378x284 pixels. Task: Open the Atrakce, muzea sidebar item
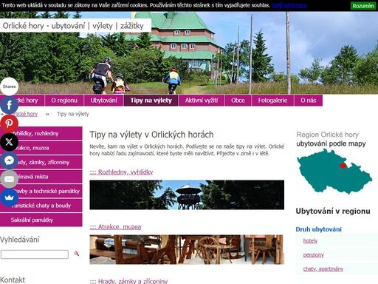[41, 148]
